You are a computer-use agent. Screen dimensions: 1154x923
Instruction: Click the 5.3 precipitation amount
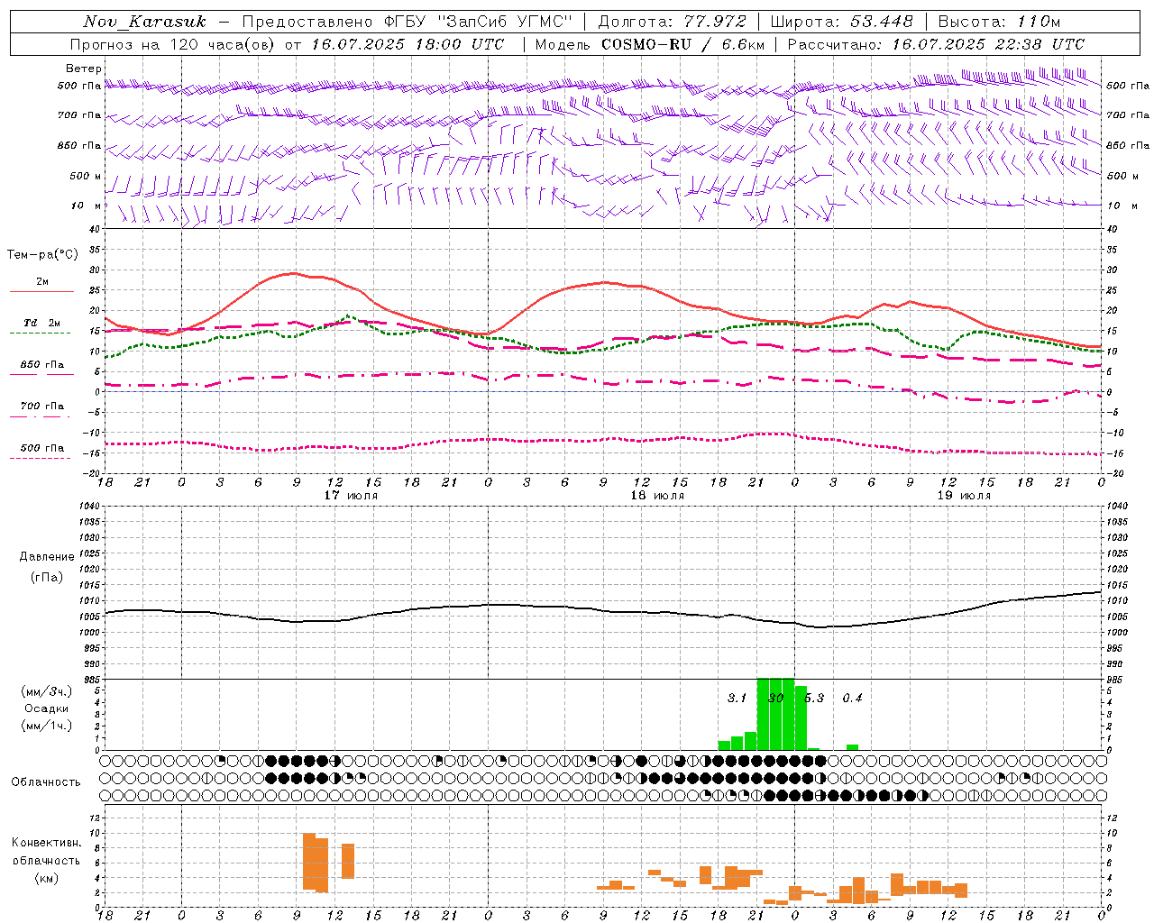814,698
